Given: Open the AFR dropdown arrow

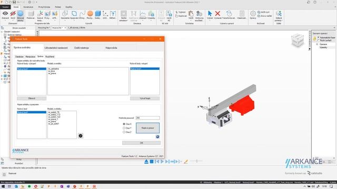Looking at the screenshot, I should [x=55, y=20].
